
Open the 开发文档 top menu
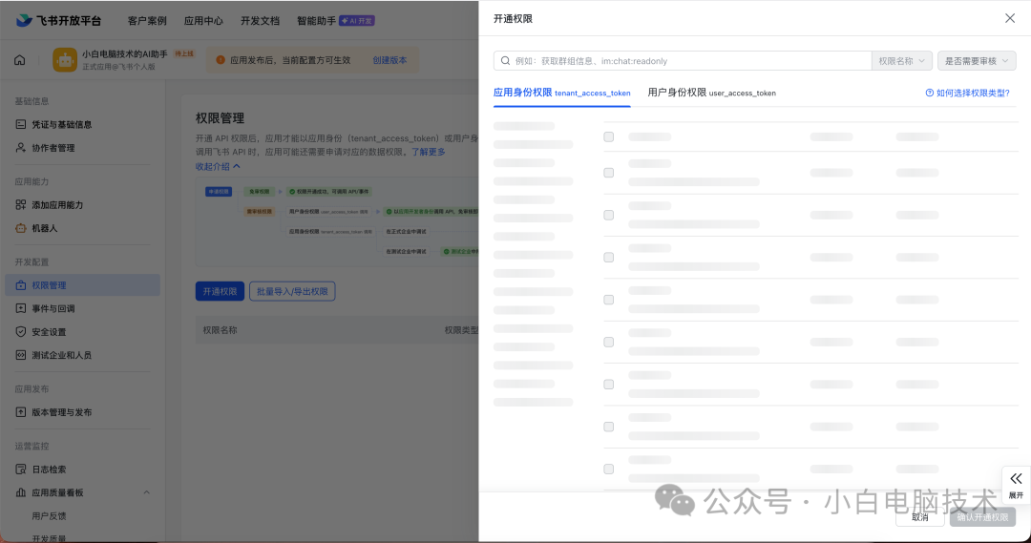point(260,20)
